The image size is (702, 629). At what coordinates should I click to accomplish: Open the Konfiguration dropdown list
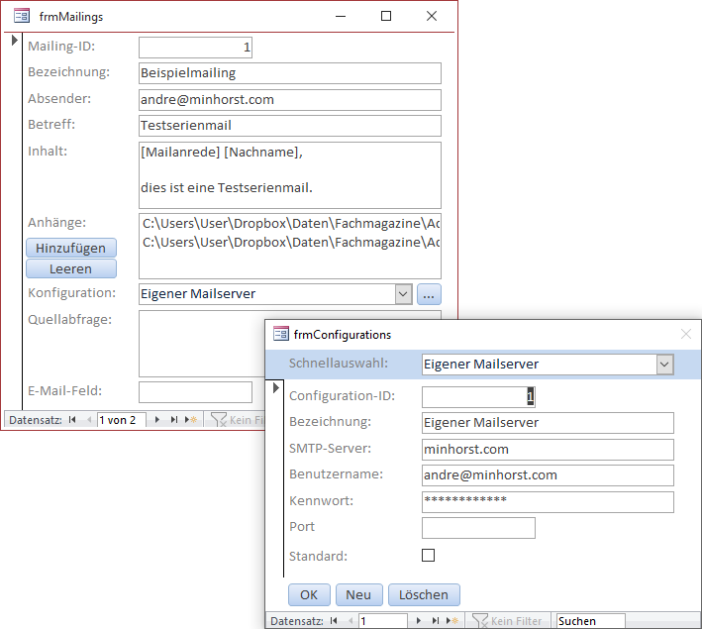click(x=403, y=294)
